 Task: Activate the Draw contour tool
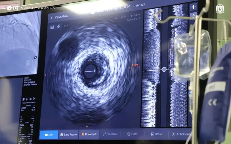(156, 134)
